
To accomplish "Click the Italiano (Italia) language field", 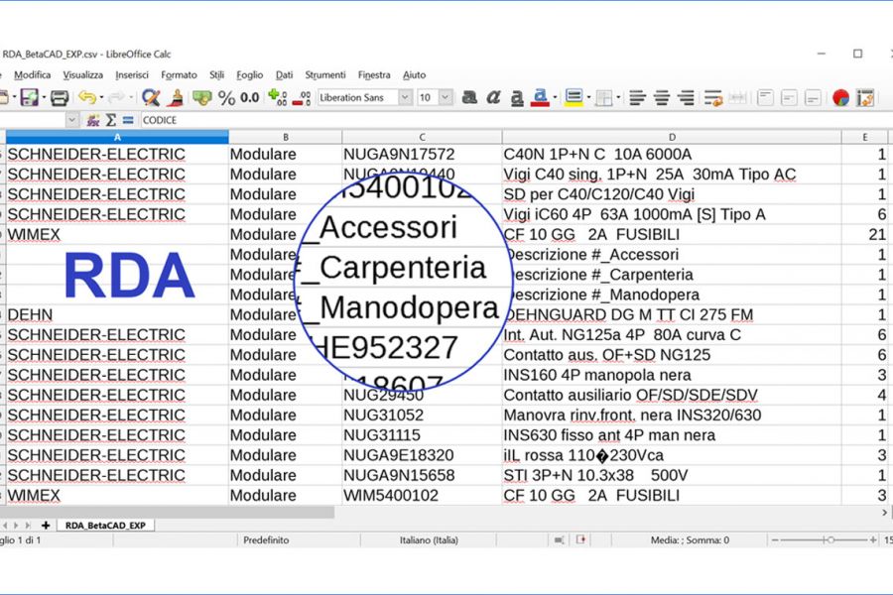I will (x=429, y=539).
